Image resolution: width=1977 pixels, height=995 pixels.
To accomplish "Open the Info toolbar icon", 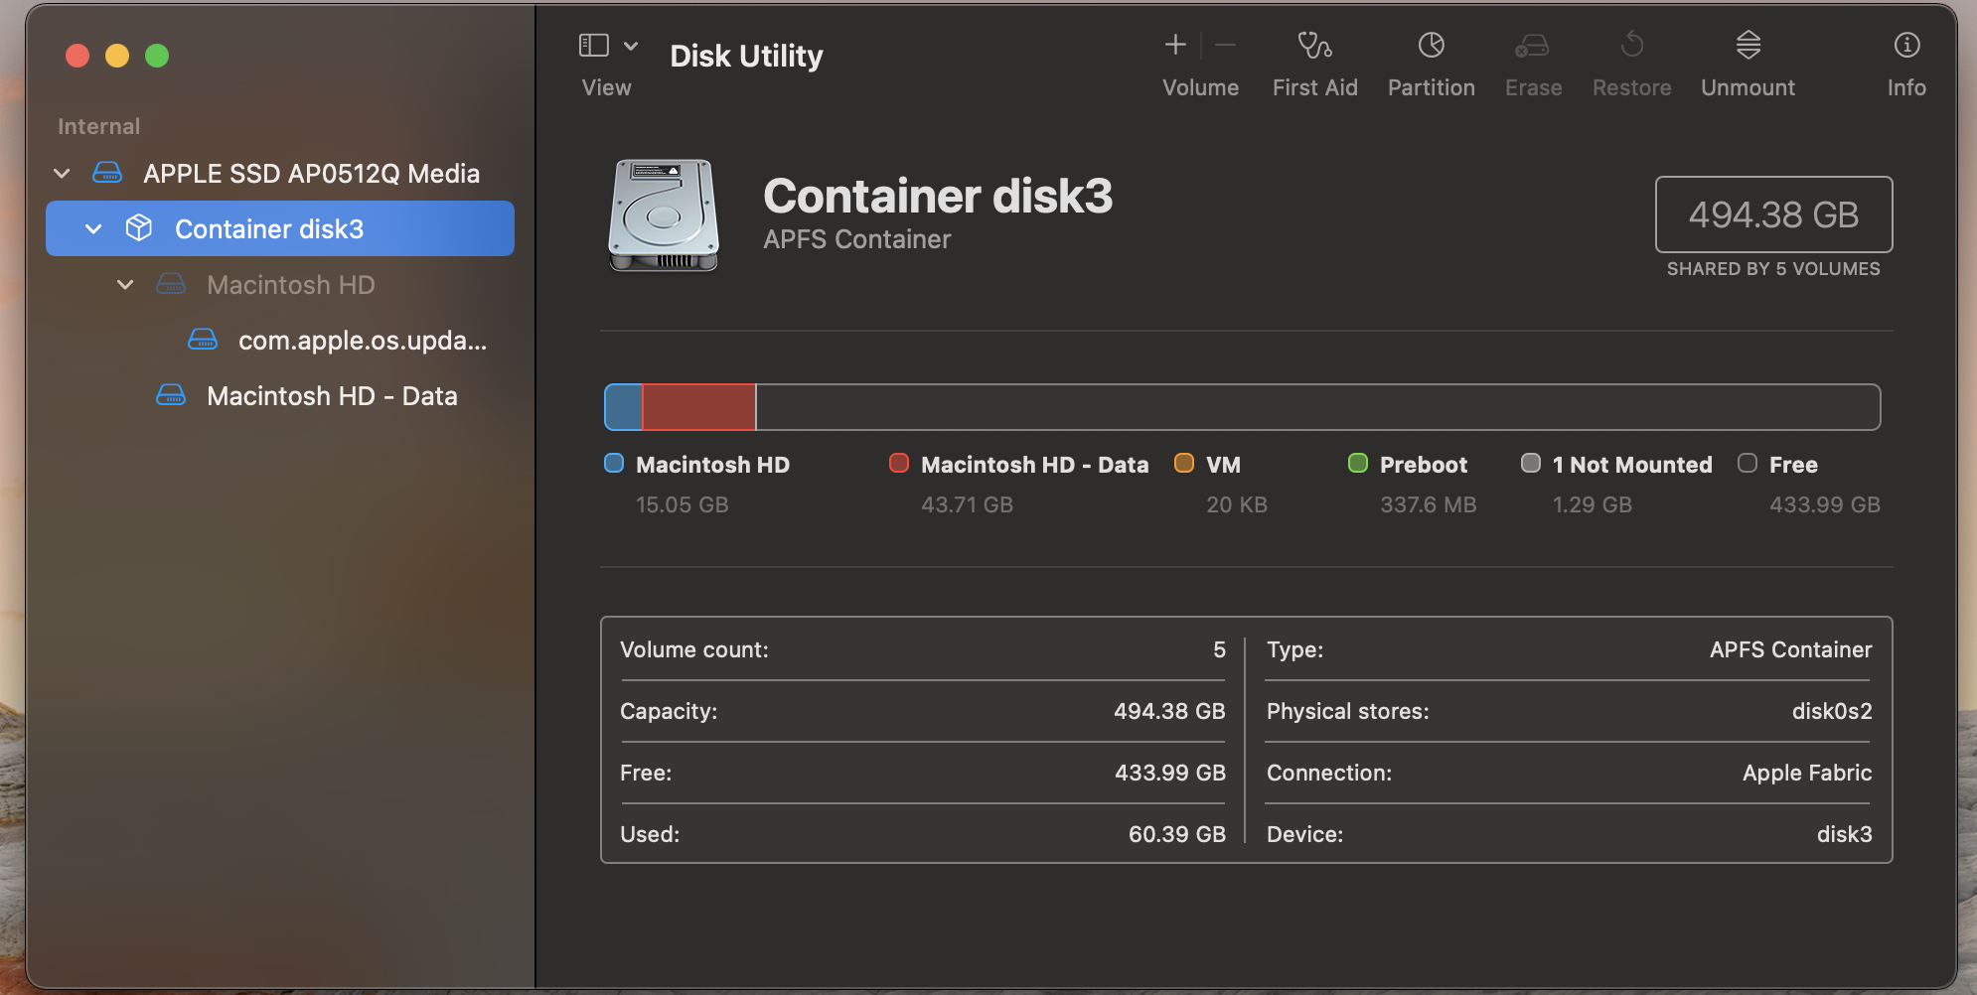I will [x=1906, y=46].
